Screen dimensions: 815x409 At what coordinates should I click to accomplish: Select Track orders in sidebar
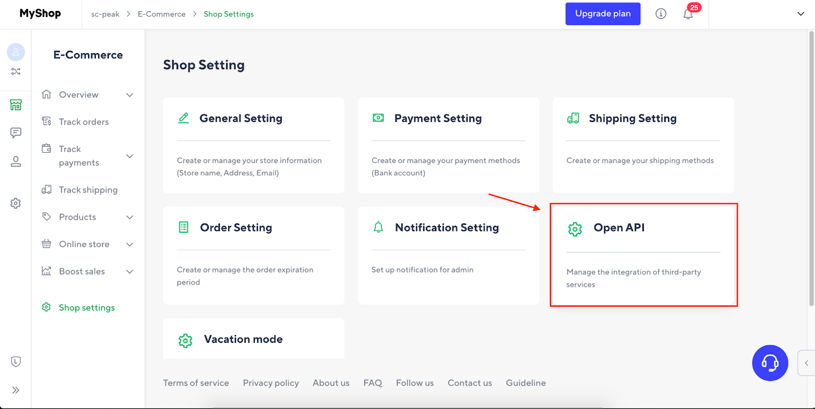(84, 122)
